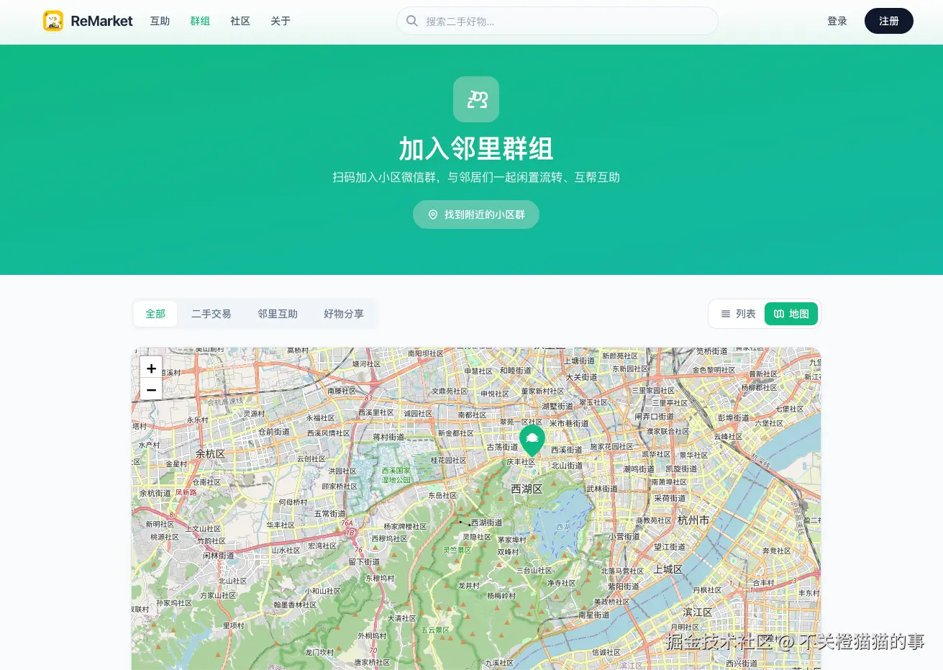This screenshot has width=943, height=670.
Task: Click 余杭区 label on the map
Action: pos(211,454)
